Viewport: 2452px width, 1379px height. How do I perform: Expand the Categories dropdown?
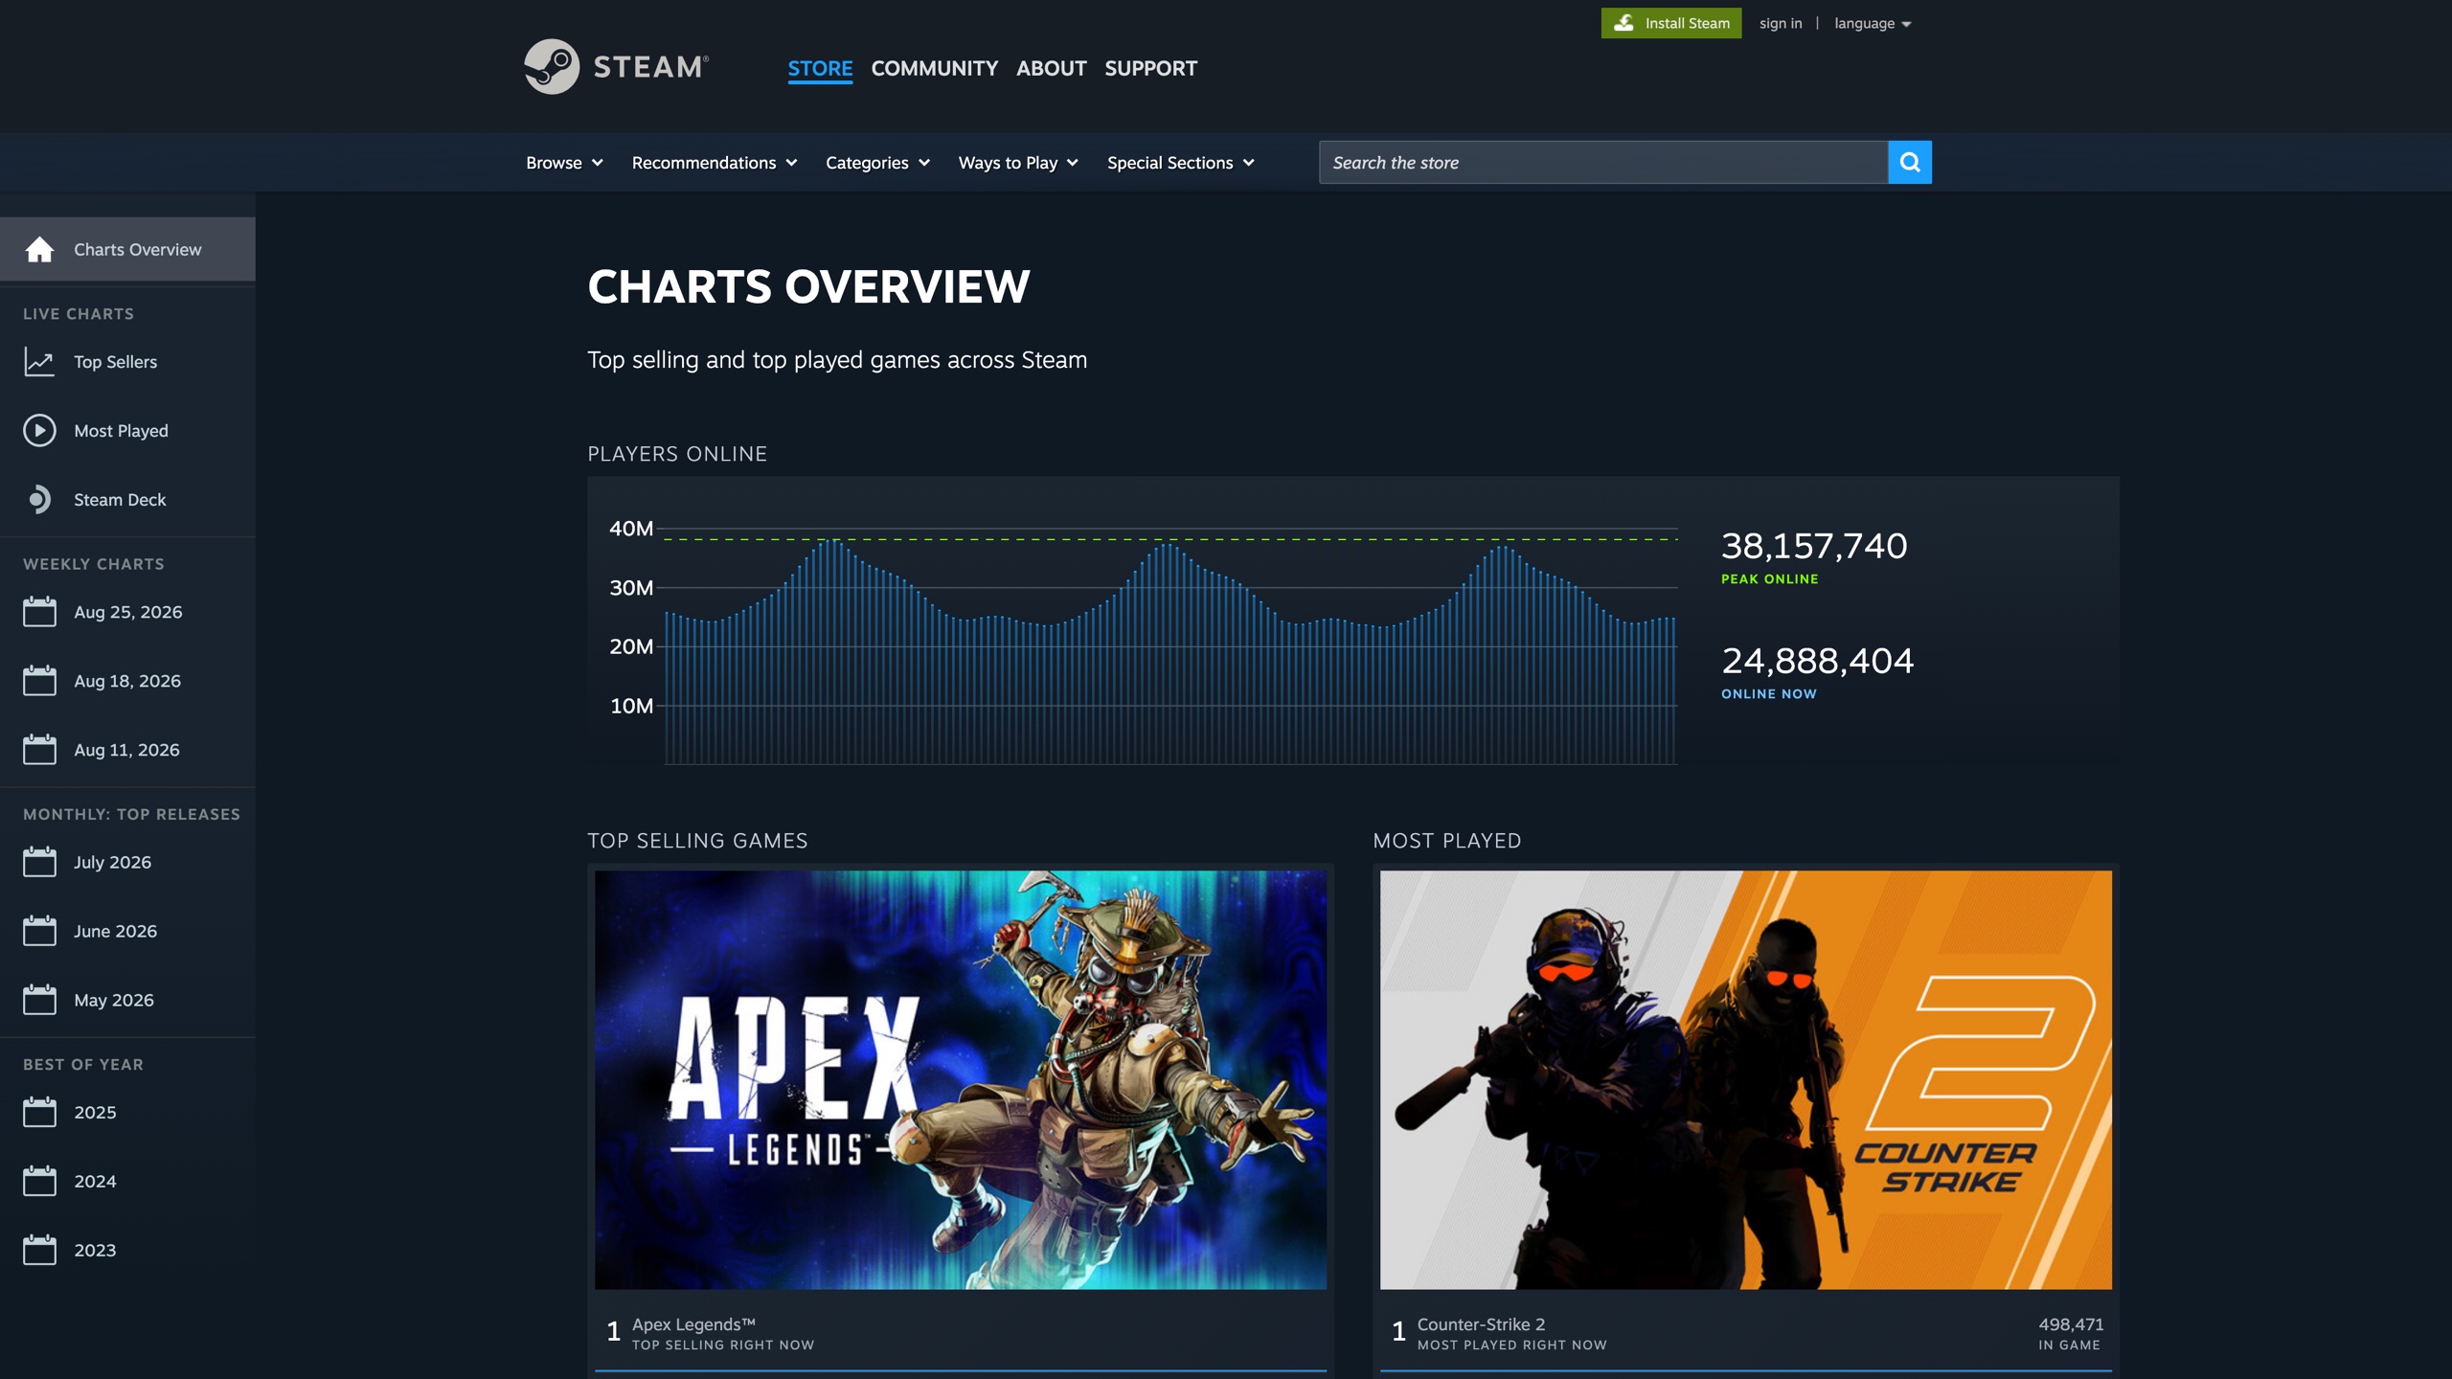[x=877, y=163]
